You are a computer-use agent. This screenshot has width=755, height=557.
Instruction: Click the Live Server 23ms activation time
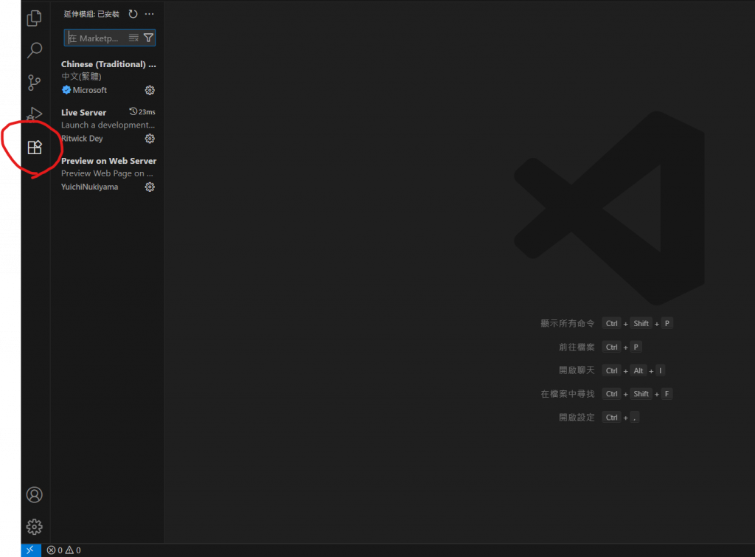[142, 112]
